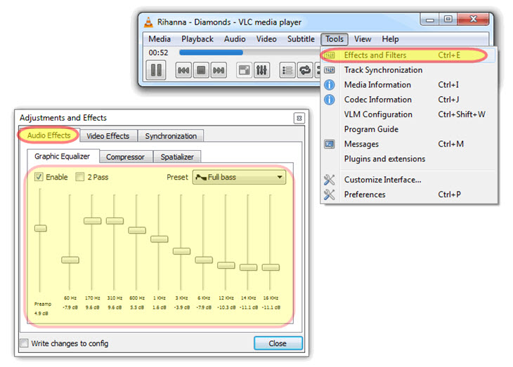Select Track Synchronization menu entry
Image resolution: width=513 pixels, height=367 pixels.
pos(408,70)
